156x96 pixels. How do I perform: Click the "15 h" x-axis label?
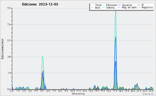(103, 91)
